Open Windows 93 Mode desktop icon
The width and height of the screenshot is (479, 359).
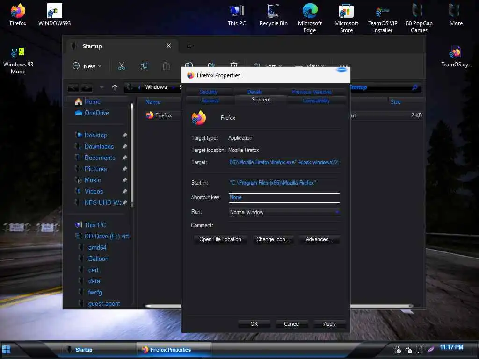[x=18, y=60]
